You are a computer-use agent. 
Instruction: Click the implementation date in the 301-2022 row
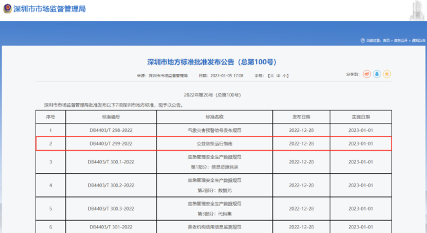(361, 227)
